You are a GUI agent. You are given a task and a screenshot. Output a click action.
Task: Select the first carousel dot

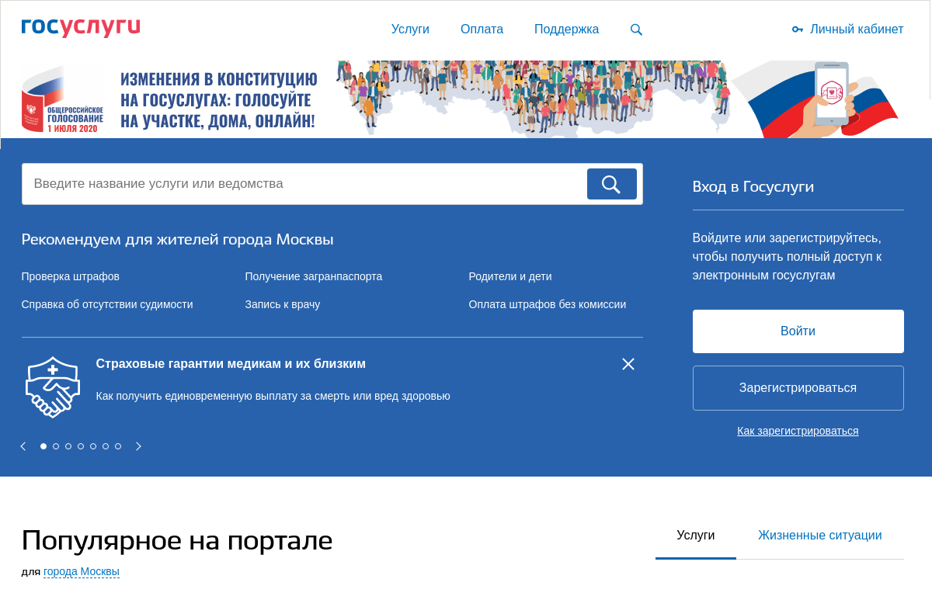[x=43, y=446]
